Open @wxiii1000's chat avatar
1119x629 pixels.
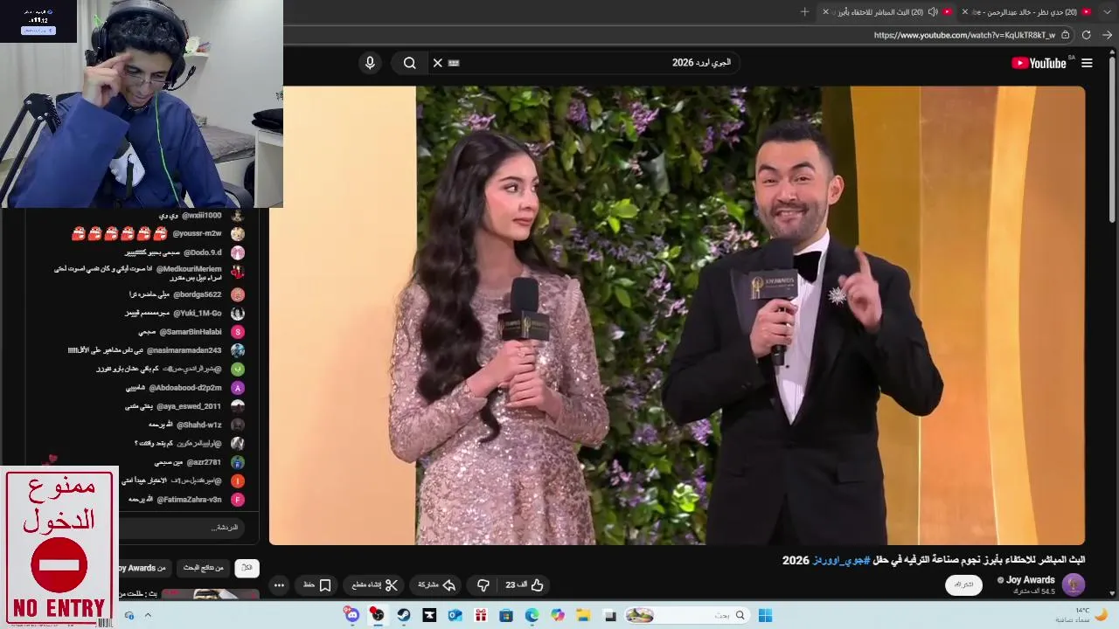237,215
